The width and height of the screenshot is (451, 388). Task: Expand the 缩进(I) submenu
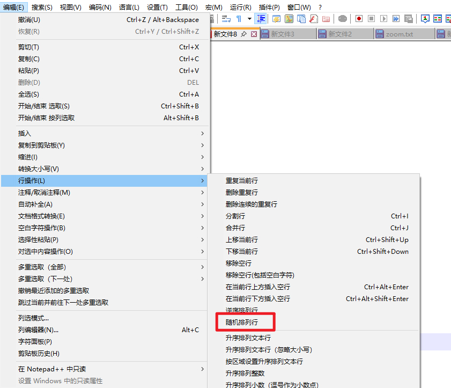click(x=105, y=157)
